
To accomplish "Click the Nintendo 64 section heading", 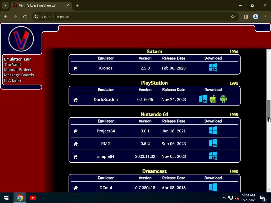I will click(x=154, y=114).
